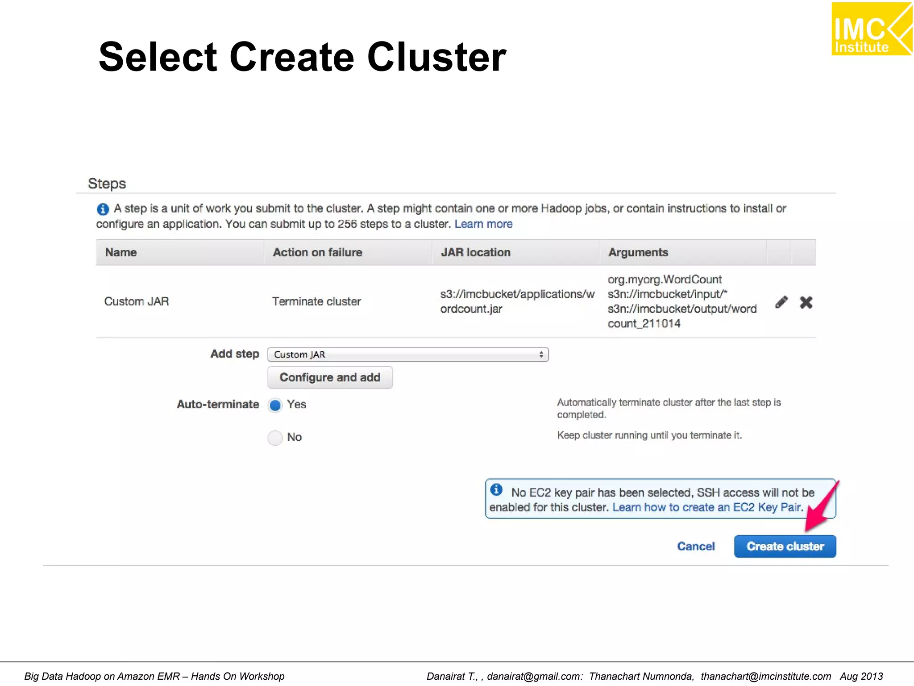Edit the Custom JAR step with pencil icon
Image resolution: width=914 pixels, height=686 pixels.
[781, 302]
